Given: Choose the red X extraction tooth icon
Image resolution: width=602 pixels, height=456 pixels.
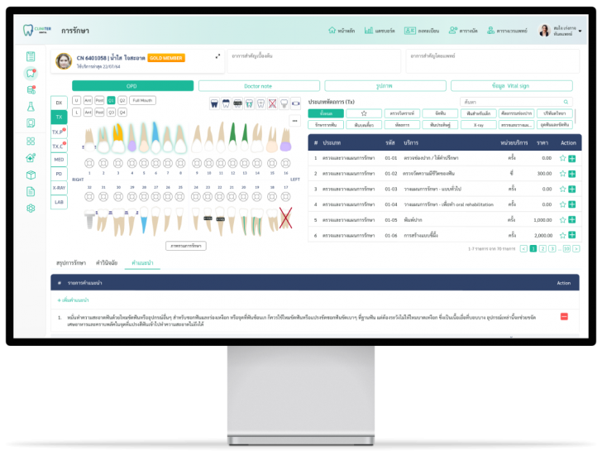Looking at the screenshot, I should pyautogui.click(x=272, y=103).
